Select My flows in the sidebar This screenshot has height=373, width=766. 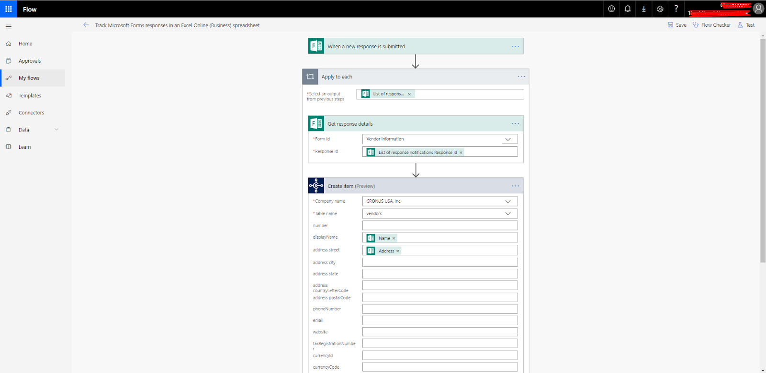pyautogui.click(x=33, y=78)
